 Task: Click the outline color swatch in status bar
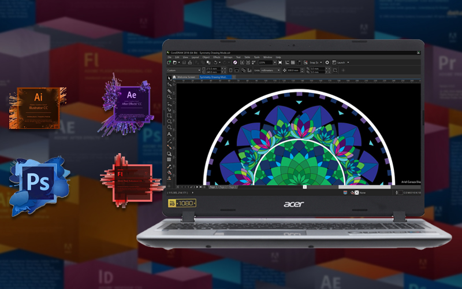[401, 192]
